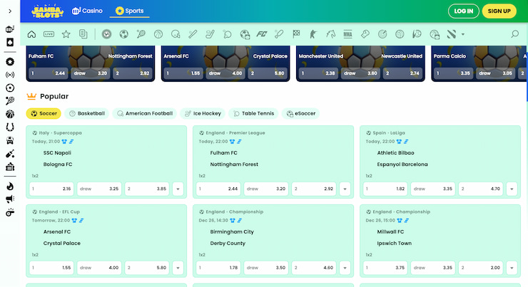
Task: Pick Newcastle United 2.74 in top banner
Action: [x=402, y=73]
